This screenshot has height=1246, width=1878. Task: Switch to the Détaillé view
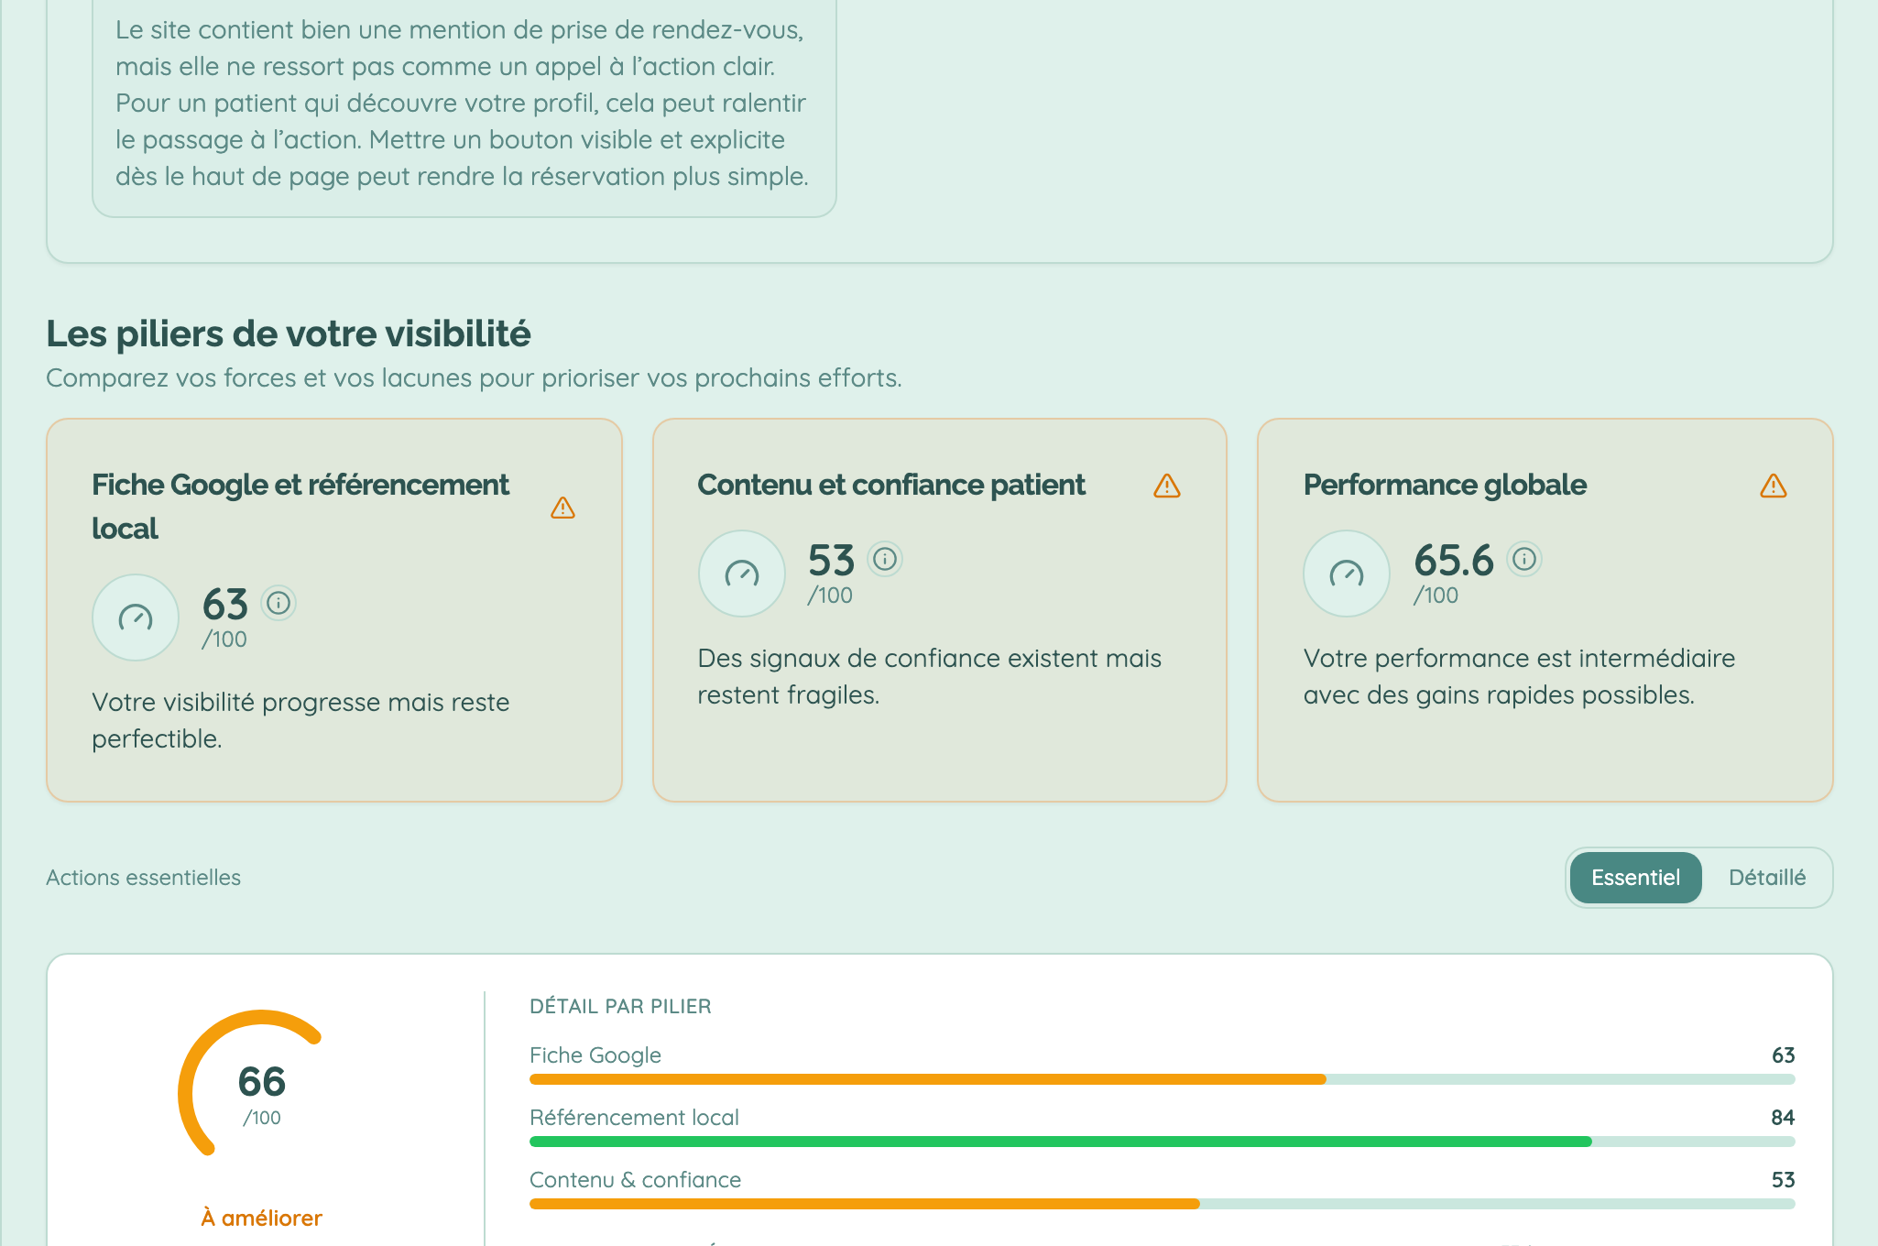click(x=1767, y=877)
